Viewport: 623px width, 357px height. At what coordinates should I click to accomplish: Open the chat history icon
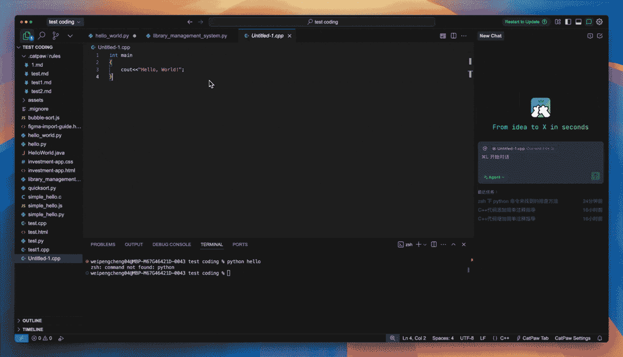590,36
